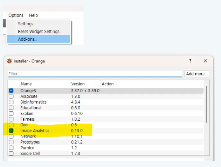Open the Add-ons... menu entry
The height and width of the screenshot is (167, 221).
click(38, 39)
